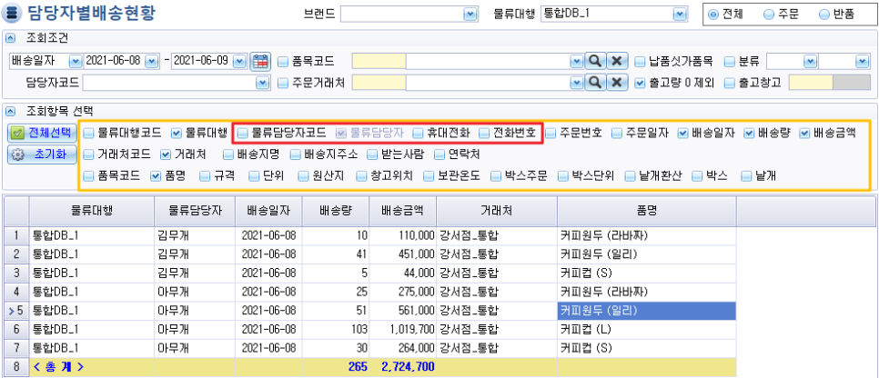Open the 배송일자 condition type dropdown
879x378 pixels.
point(76,61)
